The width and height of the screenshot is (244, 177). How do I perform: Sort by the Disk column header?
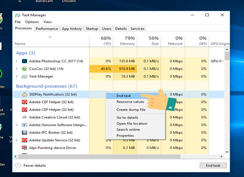(x=149, y=41)
